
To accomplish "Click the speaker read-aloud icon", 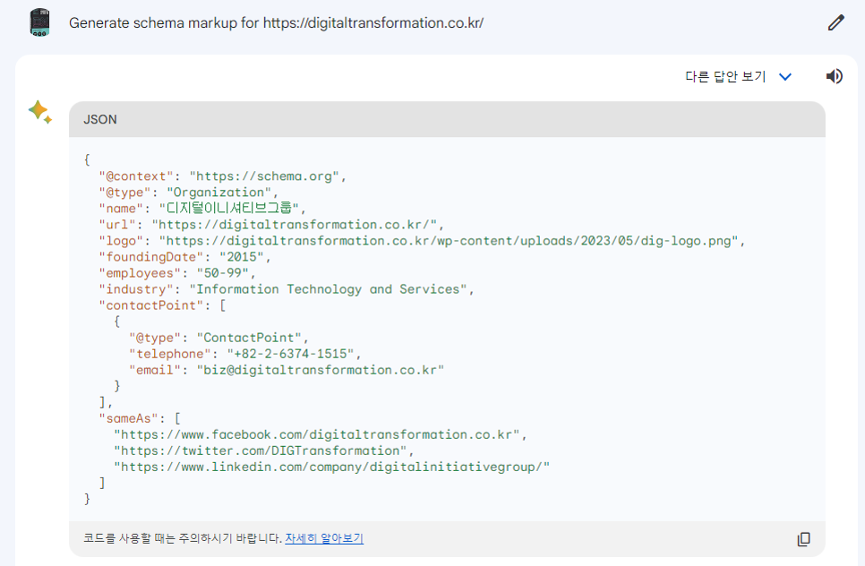I will pos(835,76).
